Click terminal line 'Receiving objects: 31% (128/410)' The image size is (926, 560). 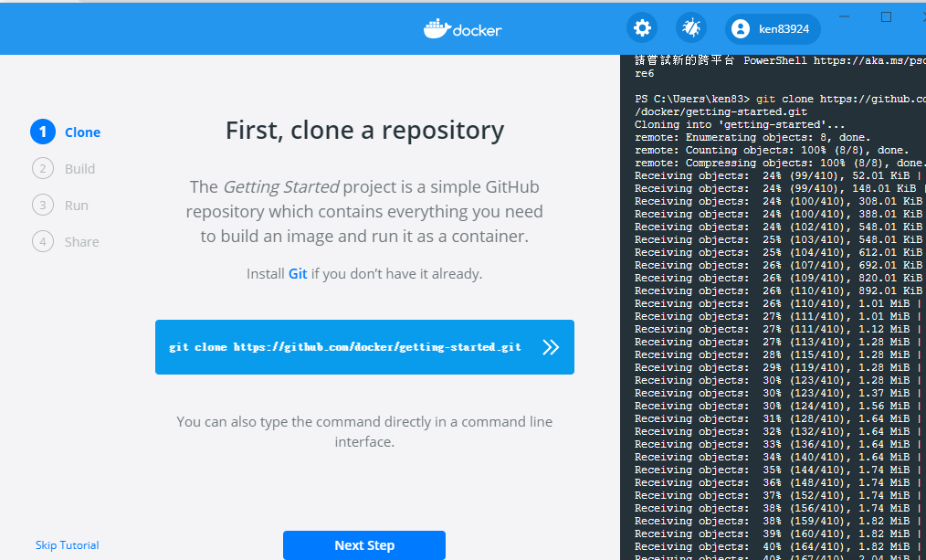(x=778, y=418)
